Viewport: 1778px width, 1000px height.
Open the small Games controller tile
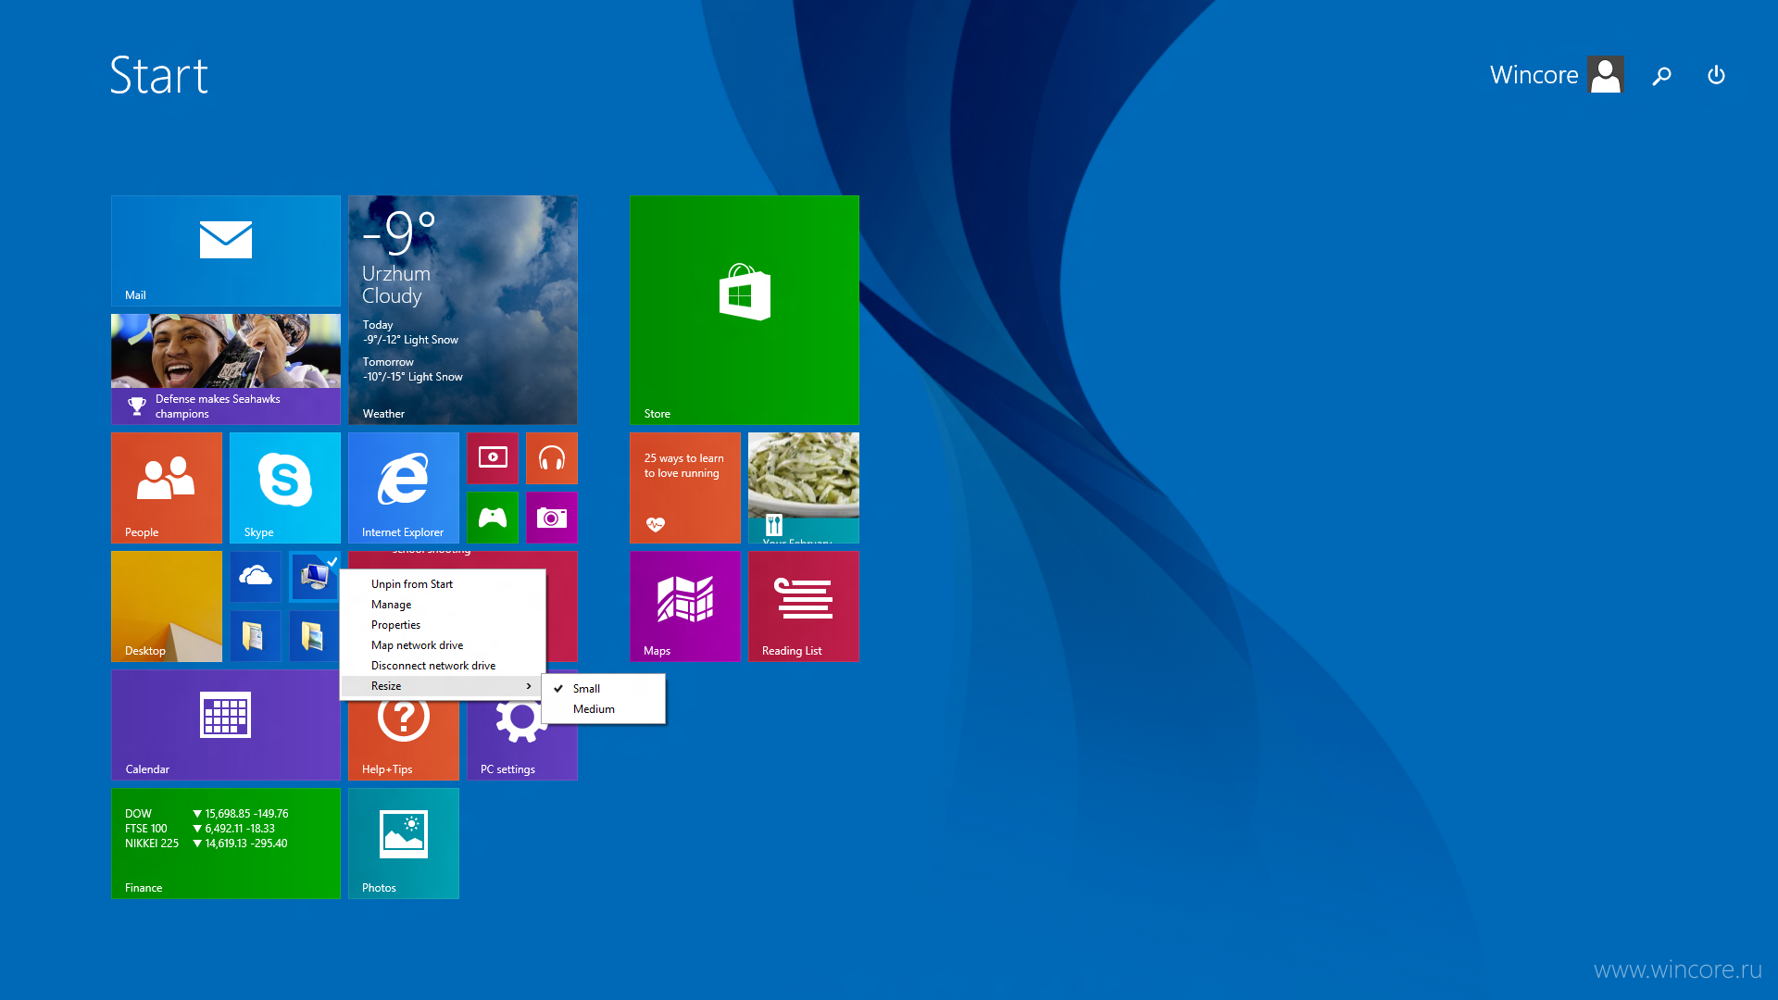(493, 518)
